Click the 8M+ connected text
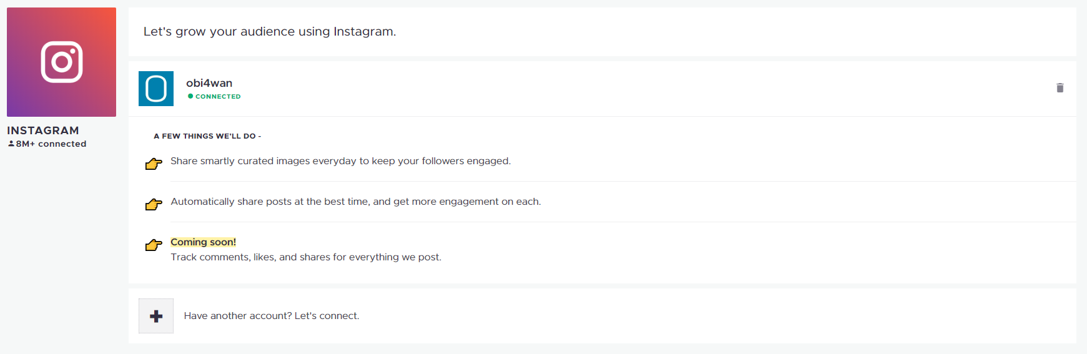Viewport: 1087px width, 354px height. pyautogui.click(x=51, y=144)
